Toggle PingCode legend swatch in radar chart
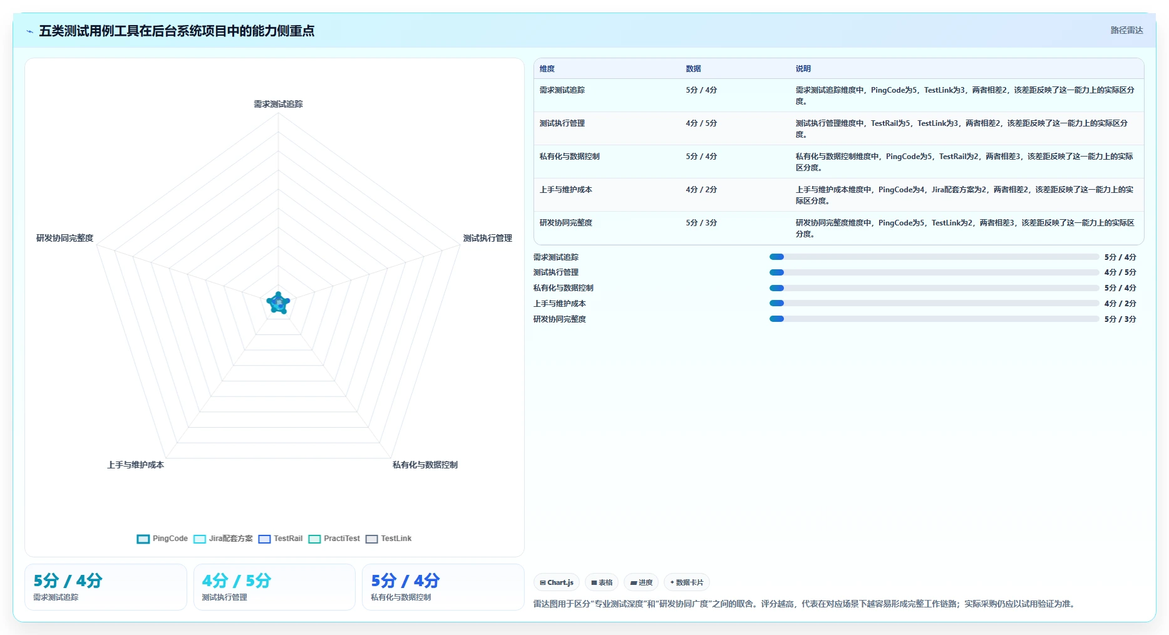The width and height of the screenshot is (1169, 635). coord(143,539)
